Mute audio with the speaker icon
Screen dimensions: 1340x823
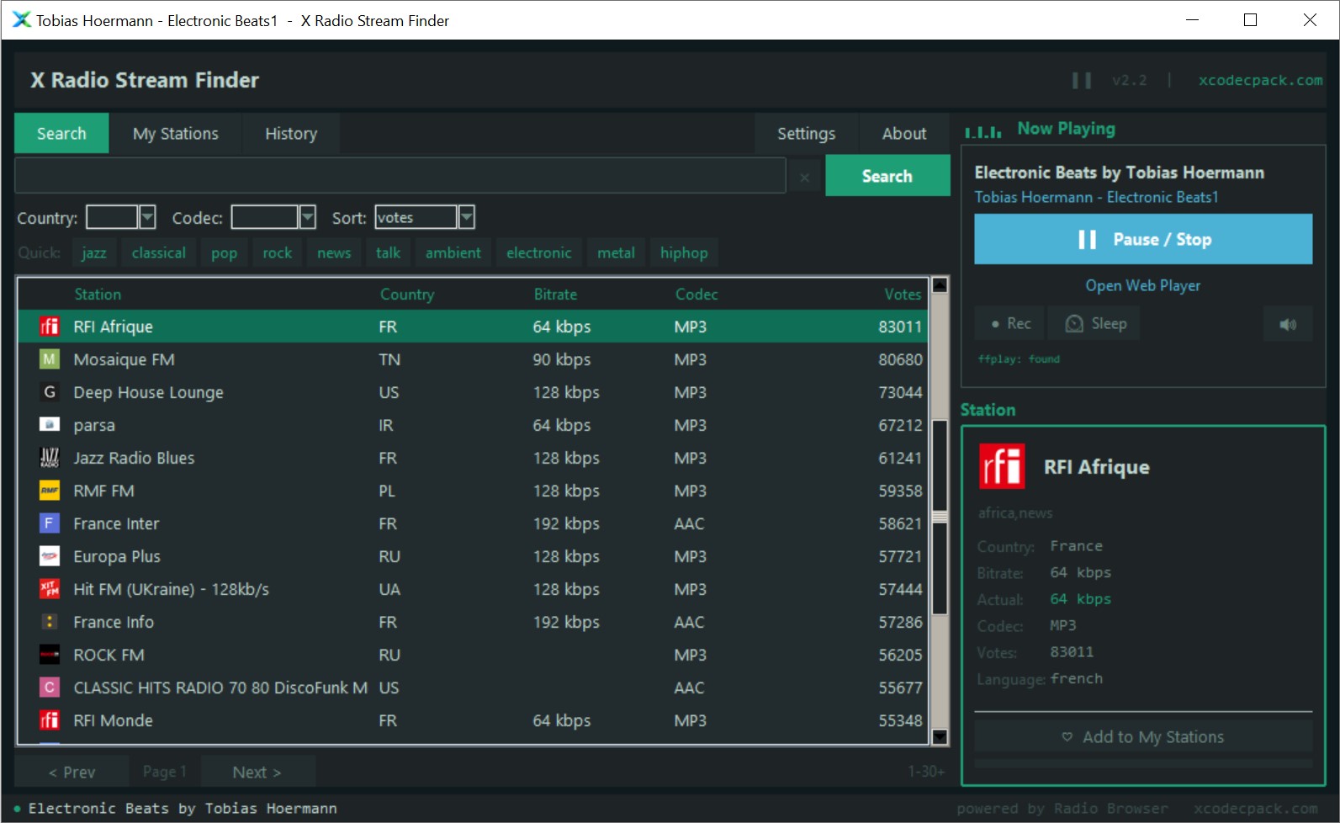click(1288, 324)
